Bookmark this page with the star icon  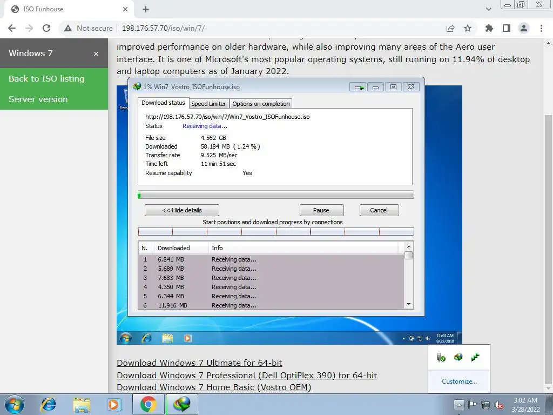tap(468, 28)
